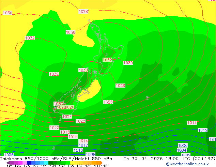
Task: Click the 1018 isobar label
Action: pyautogui.click(x=65, y=132)
